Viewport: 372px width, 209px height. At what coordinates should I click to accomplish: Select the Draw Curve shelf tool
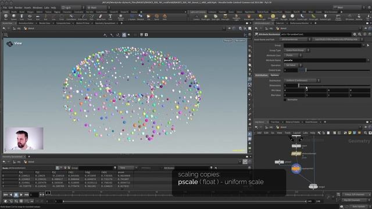click(x=83, y=17)
